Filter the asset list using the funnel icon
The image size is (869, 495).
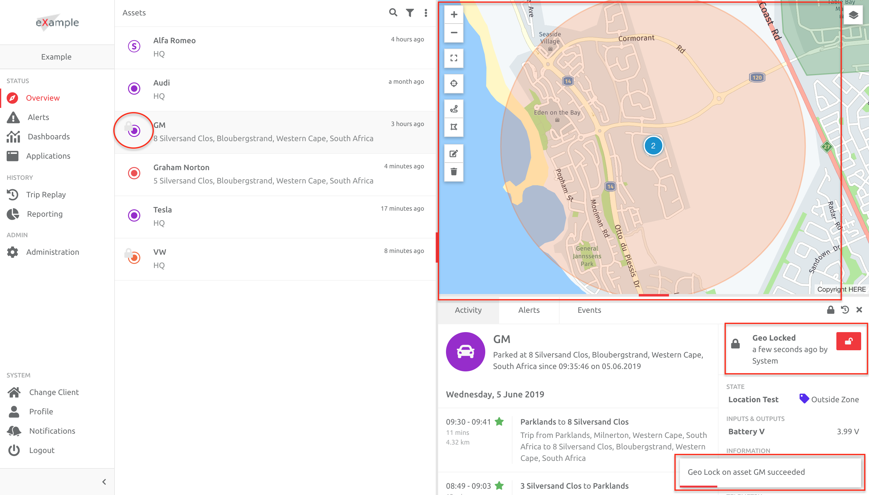[x=409, y=13]
